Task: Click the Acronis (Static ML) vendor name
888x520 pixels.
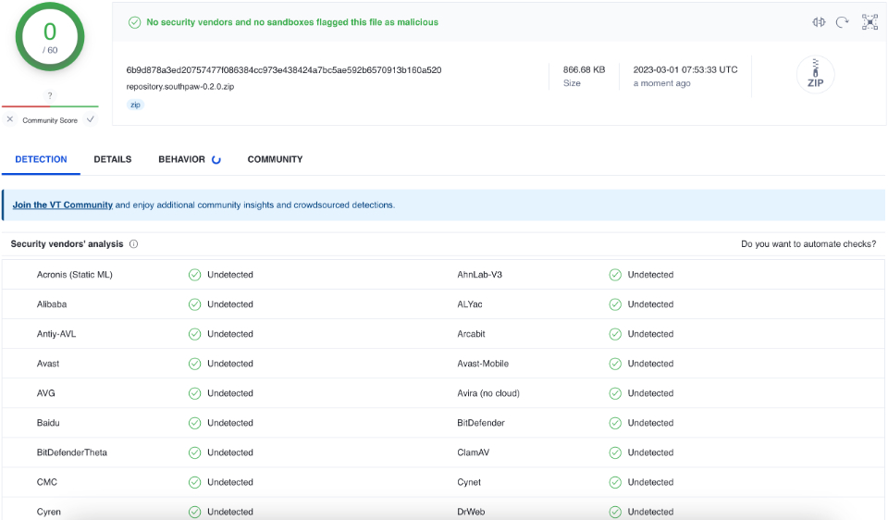Action: pyautogui.click(x=75, y=275)
